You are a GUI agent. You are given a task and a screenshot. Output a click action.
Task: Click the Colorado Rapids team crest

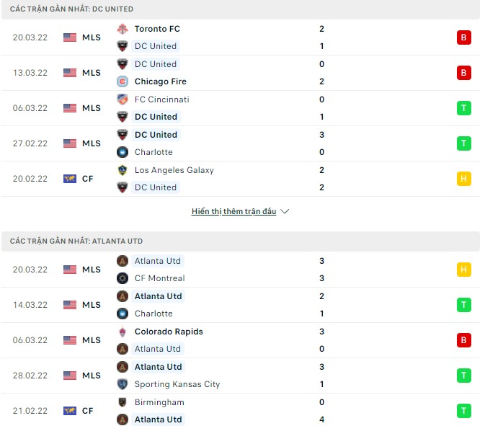pyautogui.click(x=122, y=332)
